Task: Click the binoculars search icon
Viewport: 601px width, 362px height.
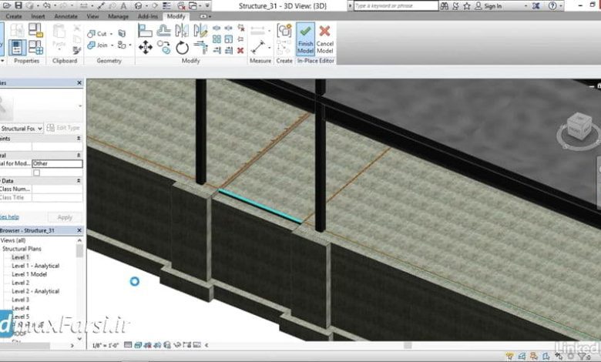Action: [445, 5]
